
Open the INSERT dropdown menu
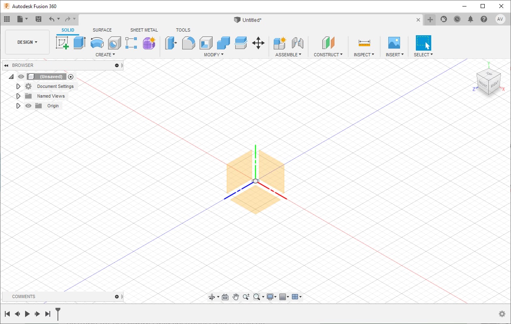395,55
